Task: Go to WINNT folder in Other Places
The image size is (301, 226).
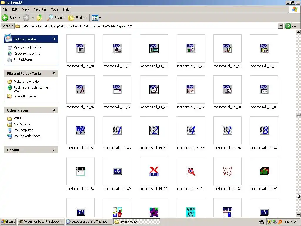Action: click(19, 118)
